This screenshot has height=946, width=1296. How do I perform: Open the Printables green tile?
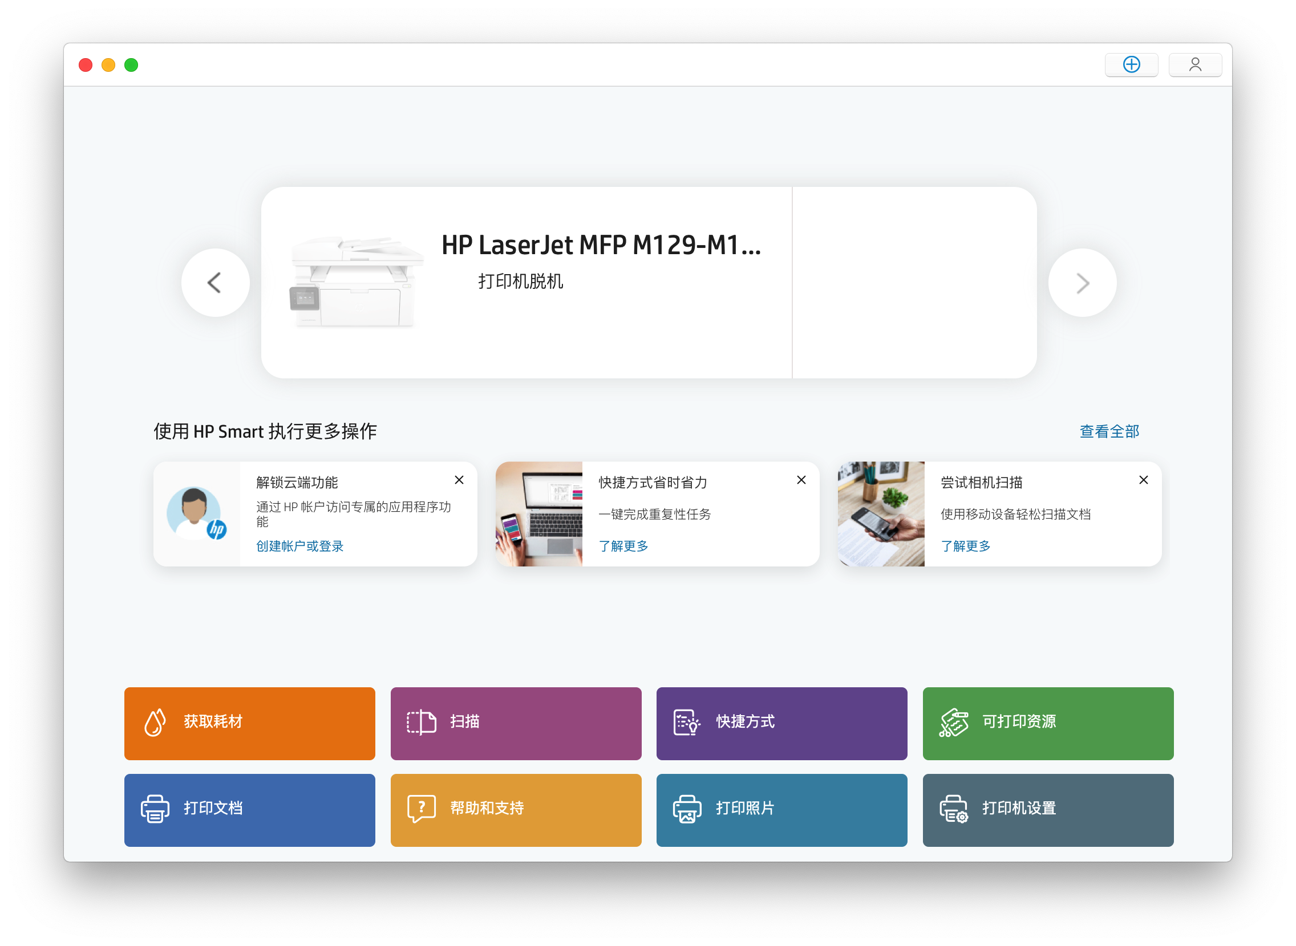click(x=1047, y=723)
